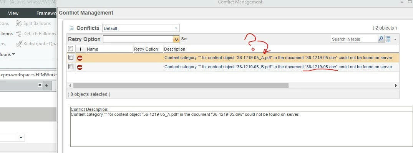Open the Retry Option dropdown arrow
Image resolution: width=413 pixels, height=153 pixels.
click(176, 39)
